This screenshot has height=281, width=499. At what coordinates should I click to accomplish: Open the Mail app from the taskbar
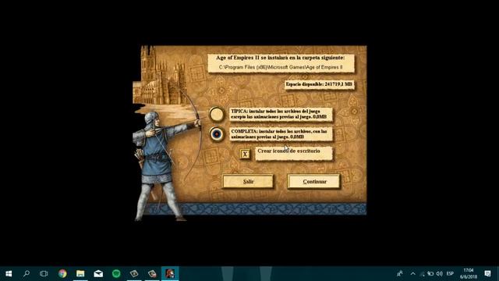[98, 273]
